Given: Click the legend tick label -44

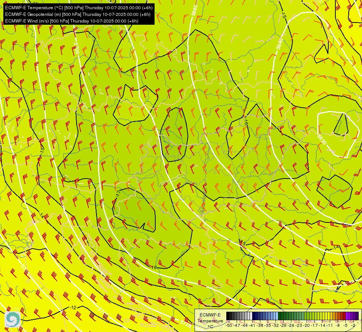Looking at the screenshot, I should [244, 325].
